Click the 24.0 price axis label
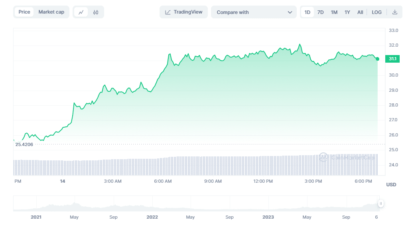418x231 pixels. pyautogui.click(x=394, y=165)
